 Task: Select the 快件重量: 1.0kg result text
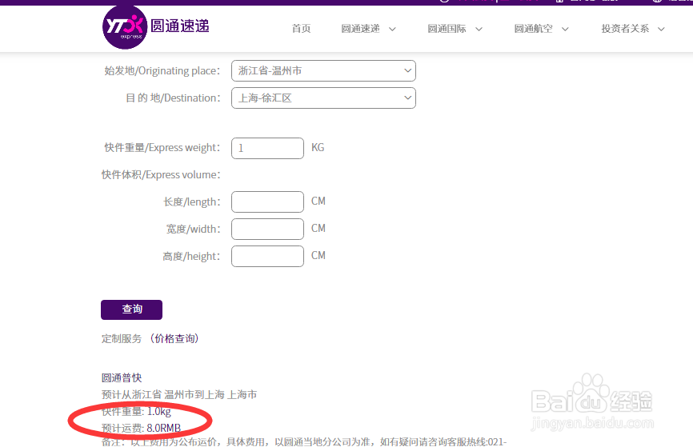point(136,412)
